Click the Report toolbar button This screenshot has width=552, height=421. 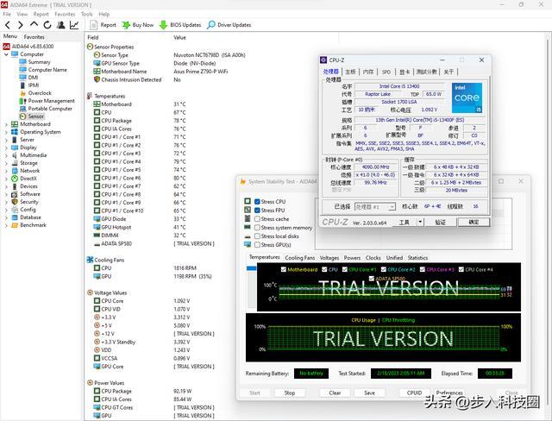pos(103,25)
